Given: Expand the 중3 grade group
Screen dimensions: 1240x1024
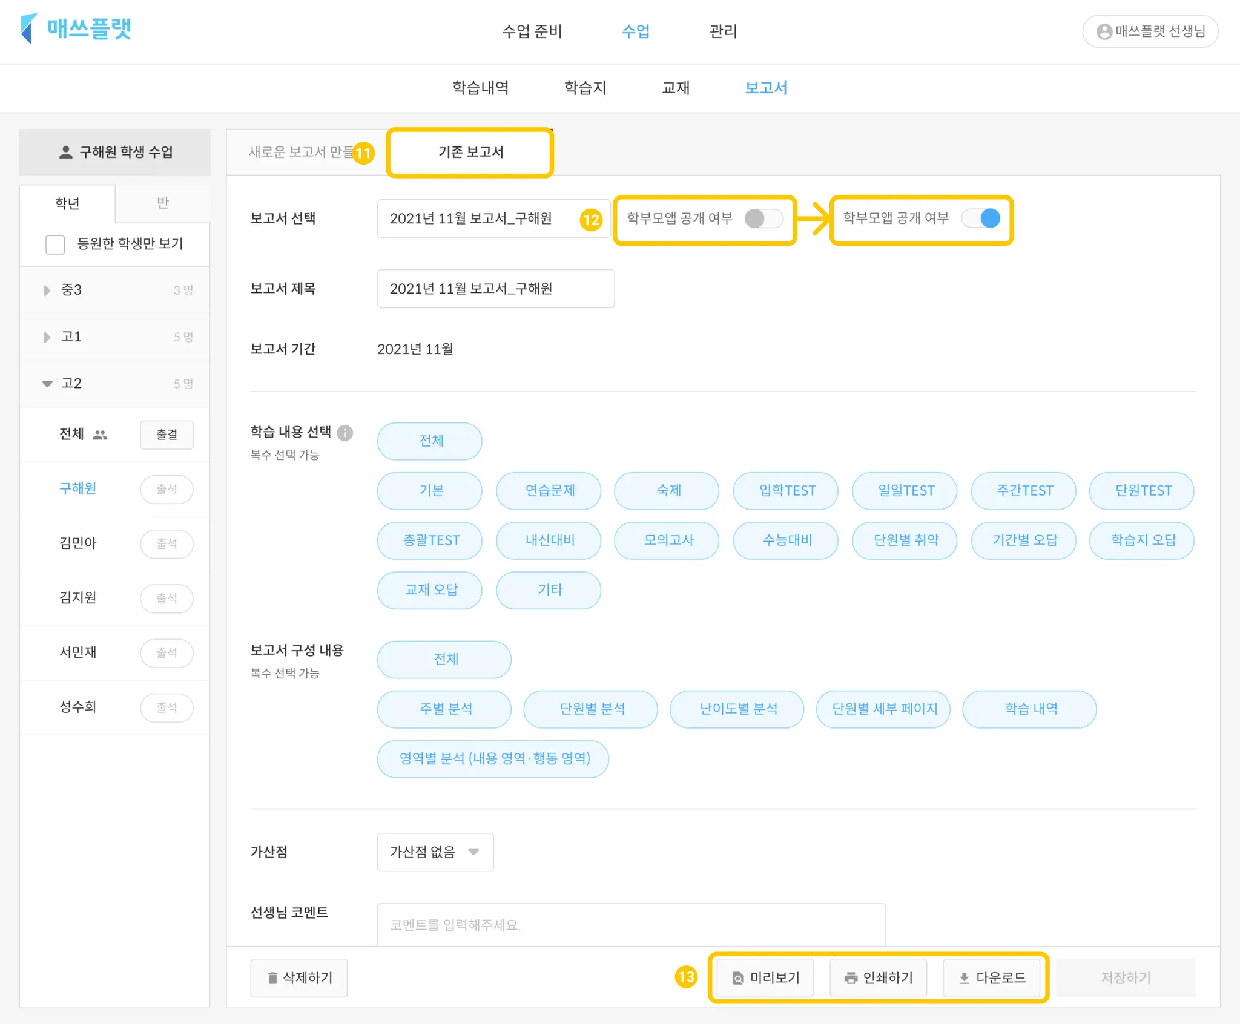Looking at the screenshot, I should pyautogui.click(x=47, y=290).
